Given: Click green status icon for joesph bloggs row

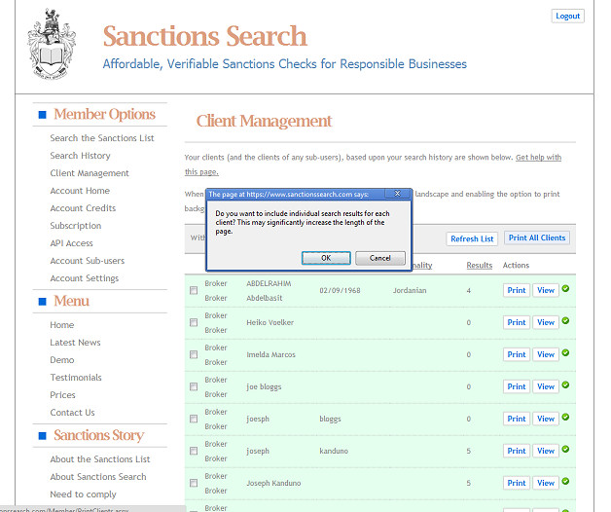Looking at the screenshot, I should click(x=566, y=417).
